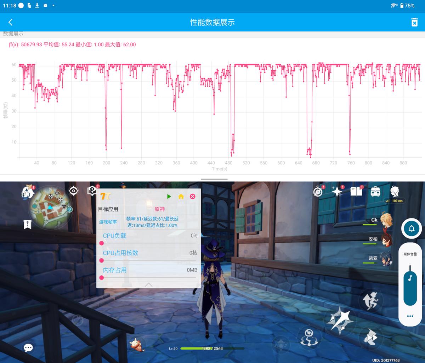Collapse the π overlay via bottom chevron

coord(148,285)
